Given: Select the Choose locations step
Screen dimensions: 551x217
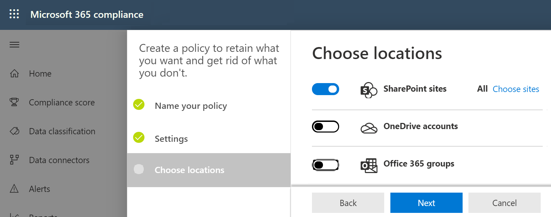Looking at the screenshot, I should tap(189, 170).
